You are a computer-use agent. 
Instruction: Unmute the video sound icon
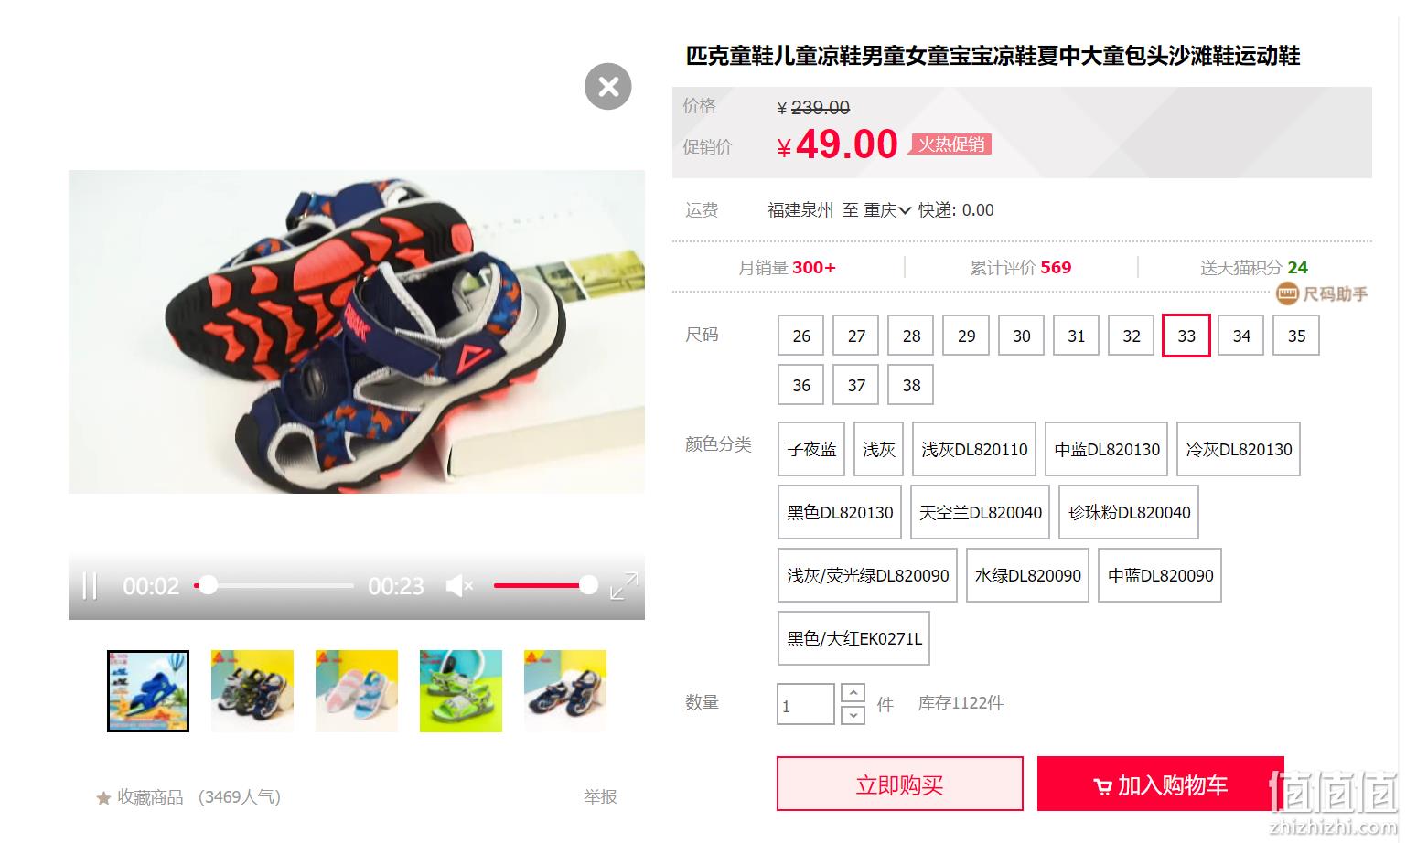[x=459, y=585]
